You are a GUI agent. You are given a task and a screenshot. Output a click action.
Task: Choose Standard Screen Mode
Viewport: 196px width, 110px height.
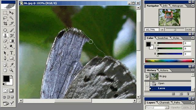[x=4, y=97]
